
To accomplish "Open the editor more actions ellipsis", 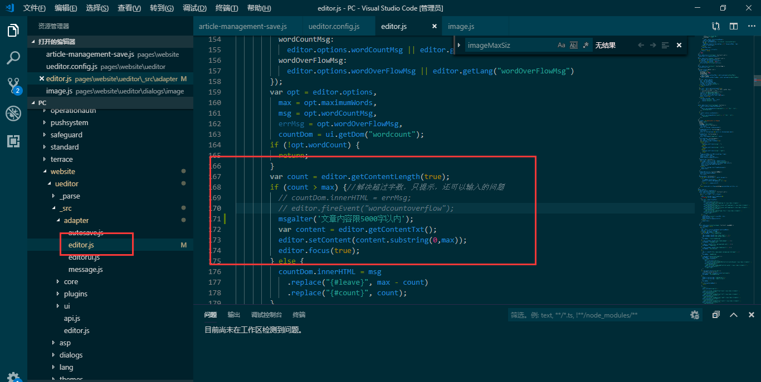I will [750, 26].
